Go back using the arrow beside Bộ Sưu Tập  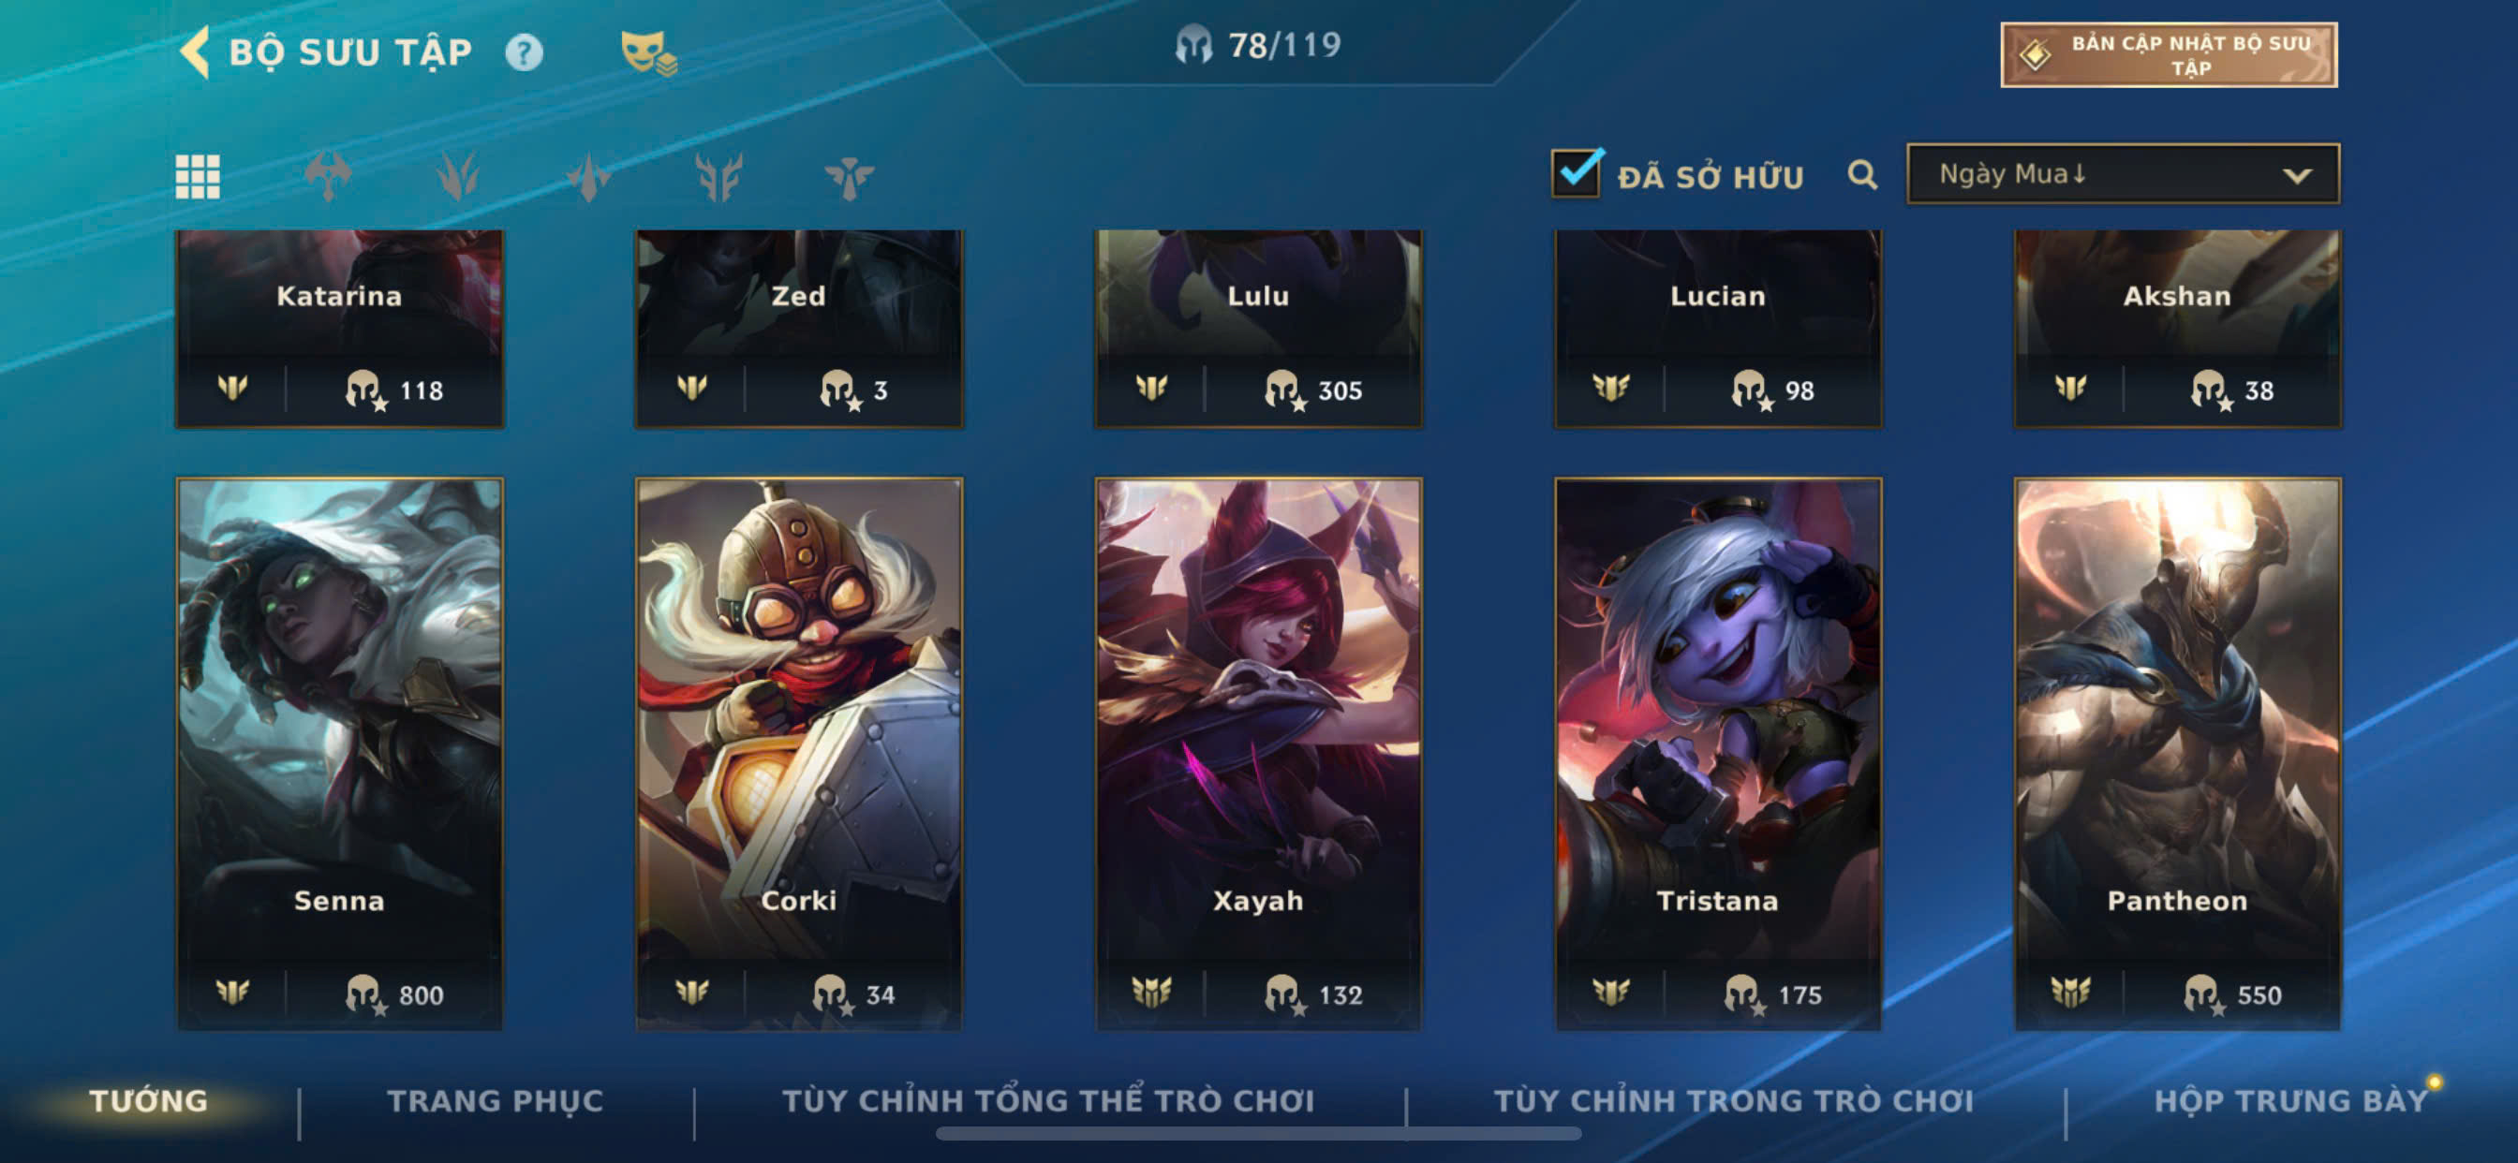(195, 52)
